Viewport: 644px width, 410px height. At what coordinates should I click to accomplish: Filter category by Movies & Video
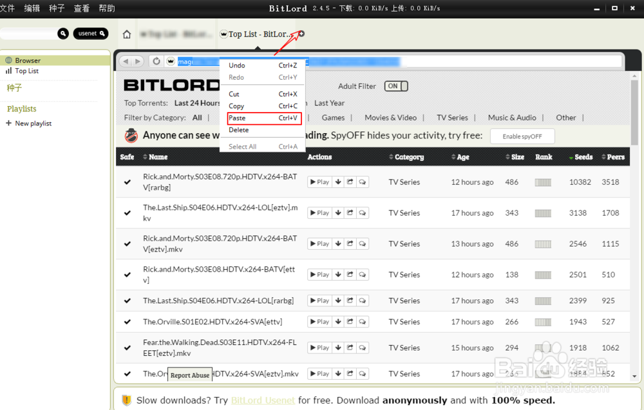391,118
